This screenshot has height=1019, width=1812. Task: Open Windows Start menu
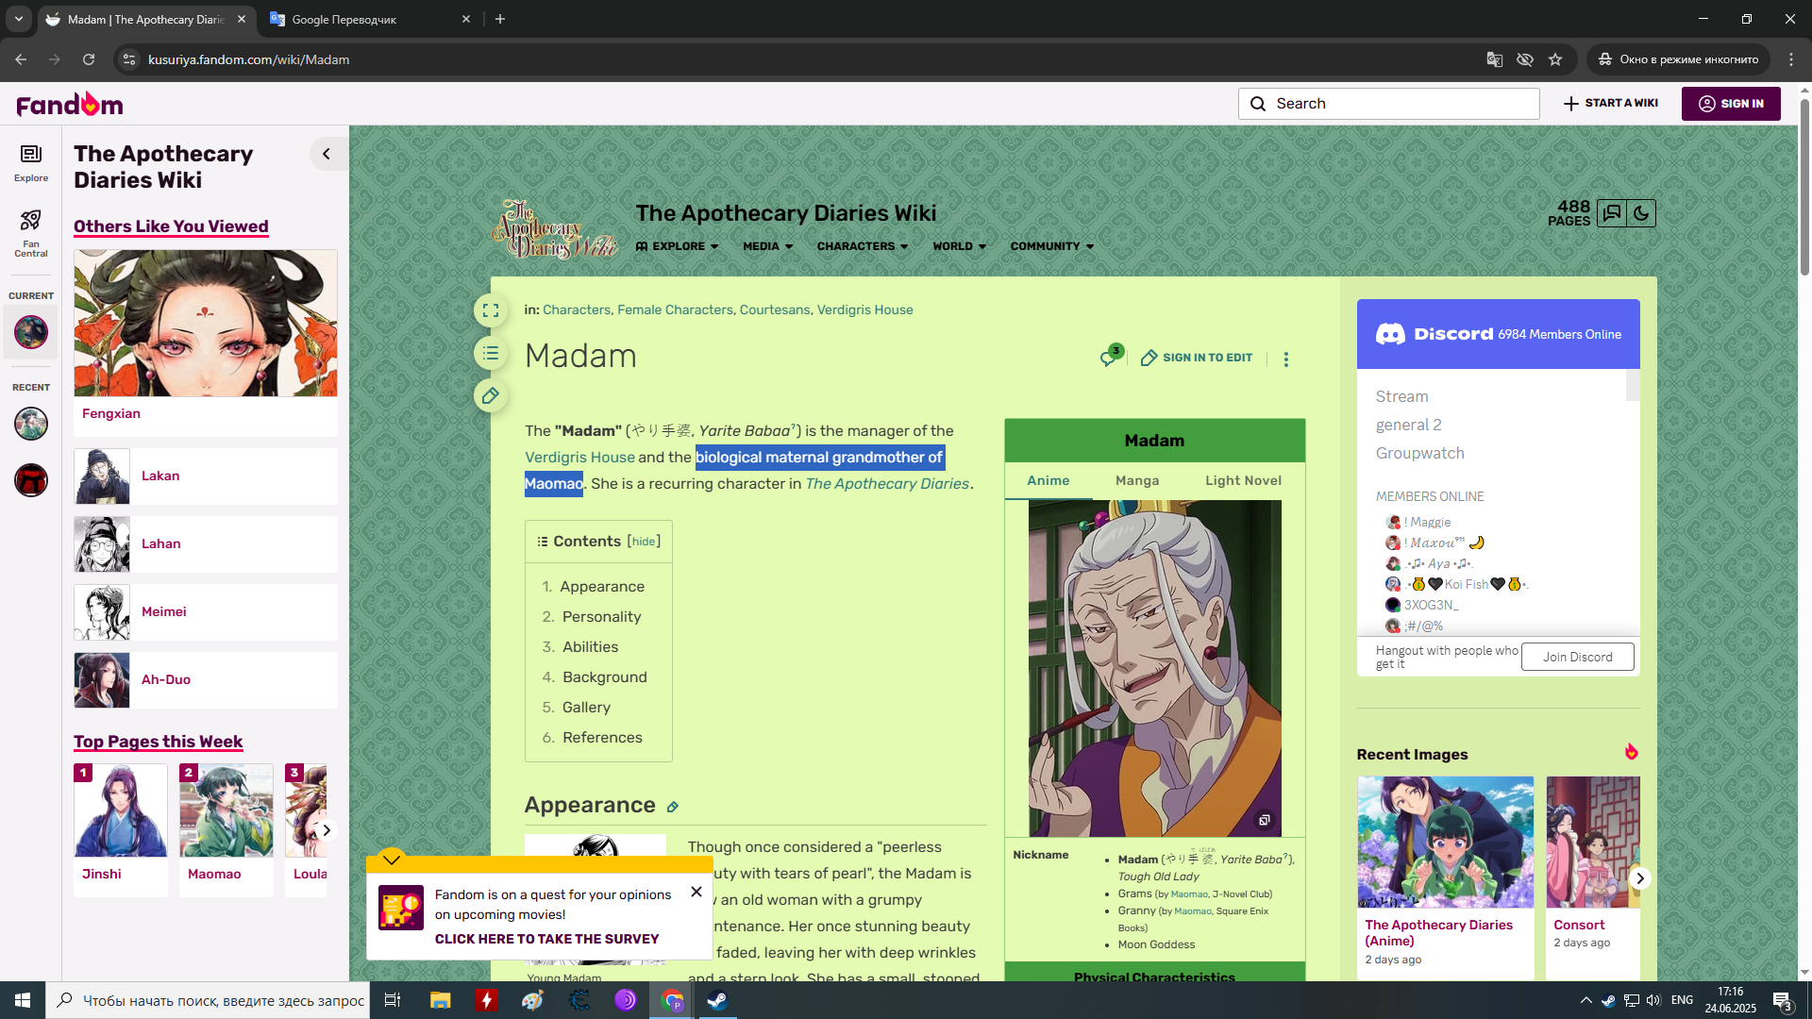click(23, 1000)
